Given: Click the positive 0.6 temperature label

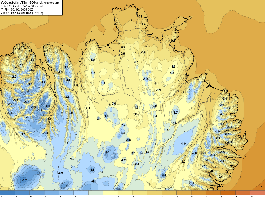Looking at the screenshot, I should pos(123,53).
